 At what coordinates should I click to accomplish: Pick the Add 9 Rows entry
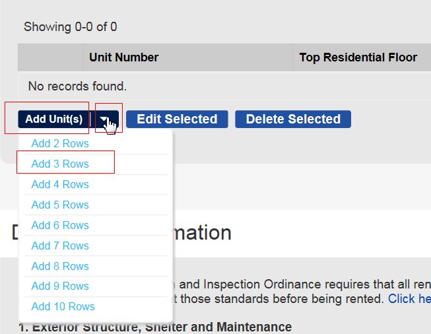(60, 286)
